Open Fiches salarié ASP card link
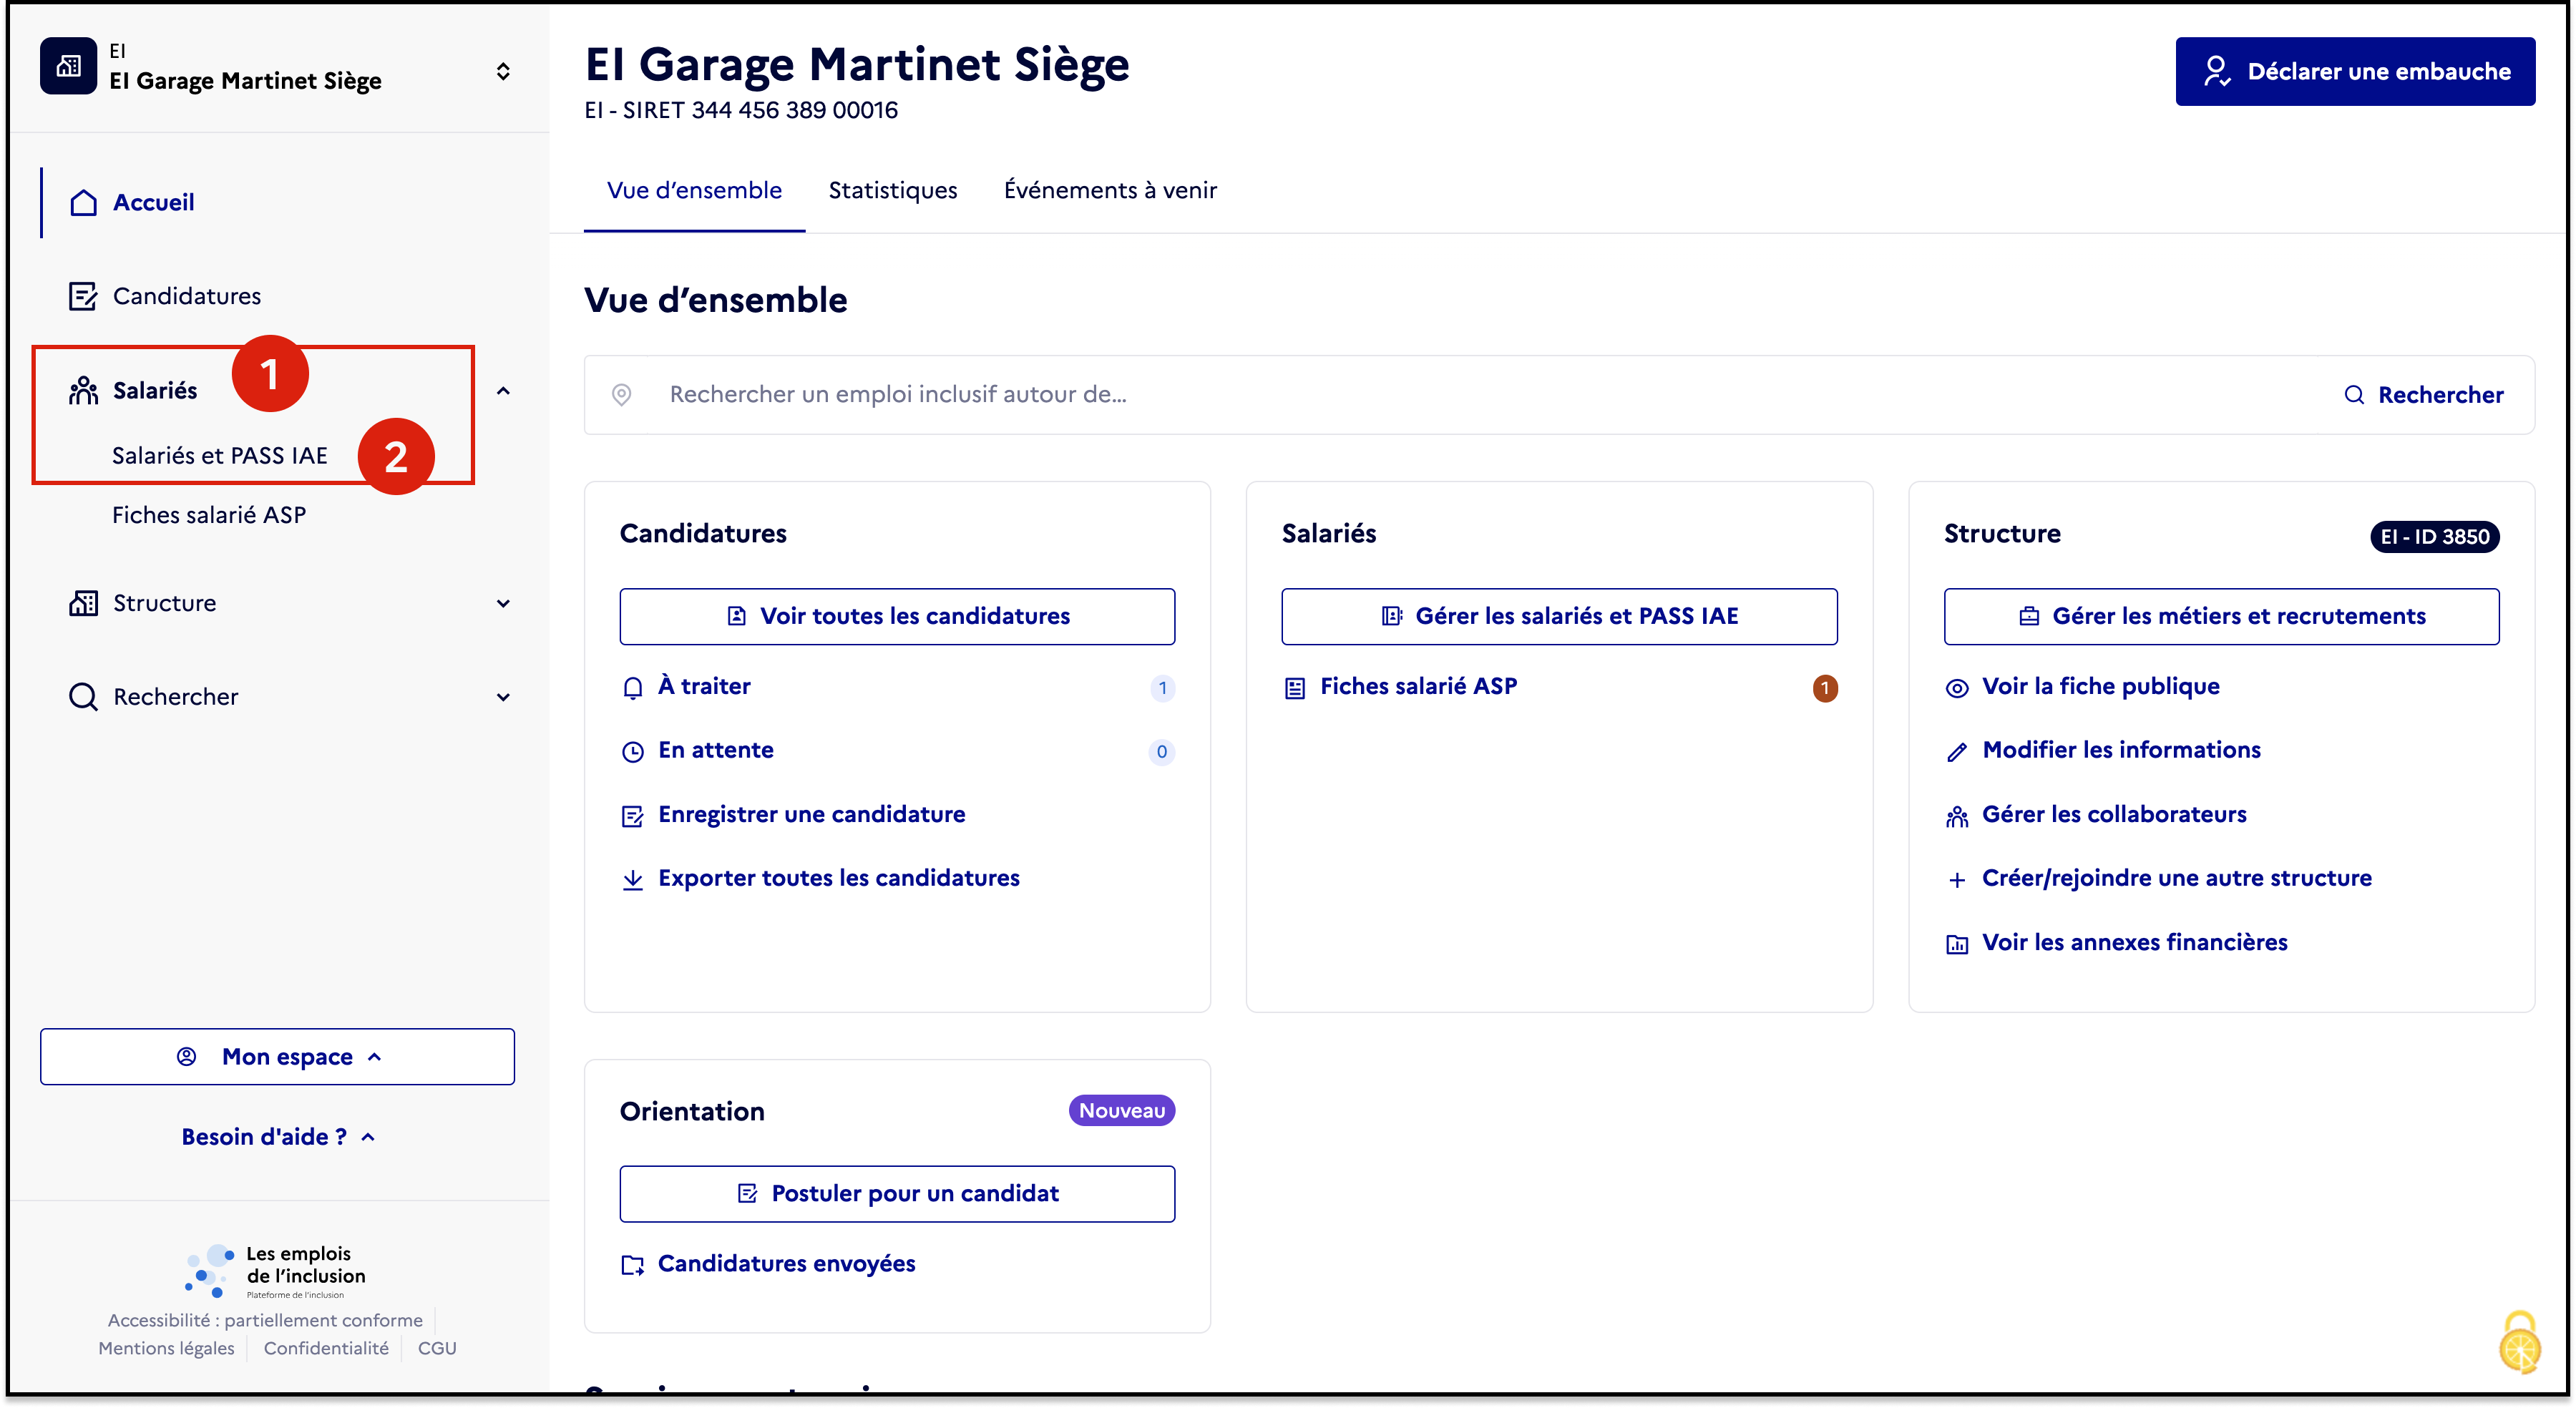Image resolution: width=2576 pixels, height=1408 pixels. click(x=1418, y=686)
